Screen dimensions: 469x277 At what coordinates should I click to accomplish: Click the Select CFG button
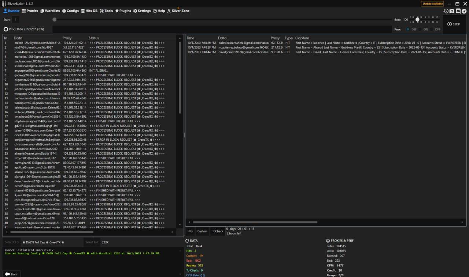[x=11, y=242]
